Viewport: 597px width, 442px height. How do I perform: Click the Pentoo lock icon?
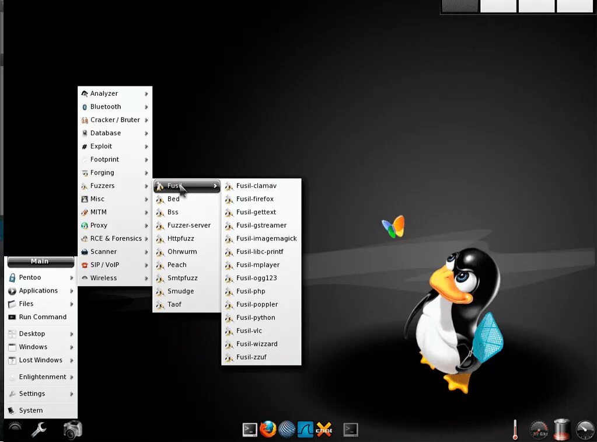pos(12,277)
